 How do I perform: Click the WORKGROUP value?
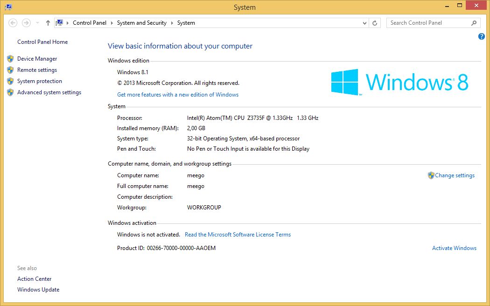click(x=204, y=208)
